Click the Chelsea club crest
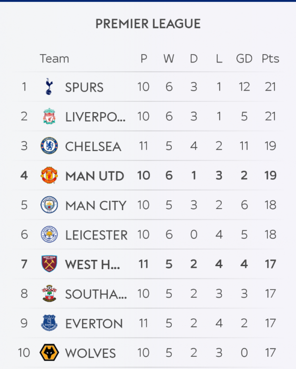296x369 pixels. (49, 146)
